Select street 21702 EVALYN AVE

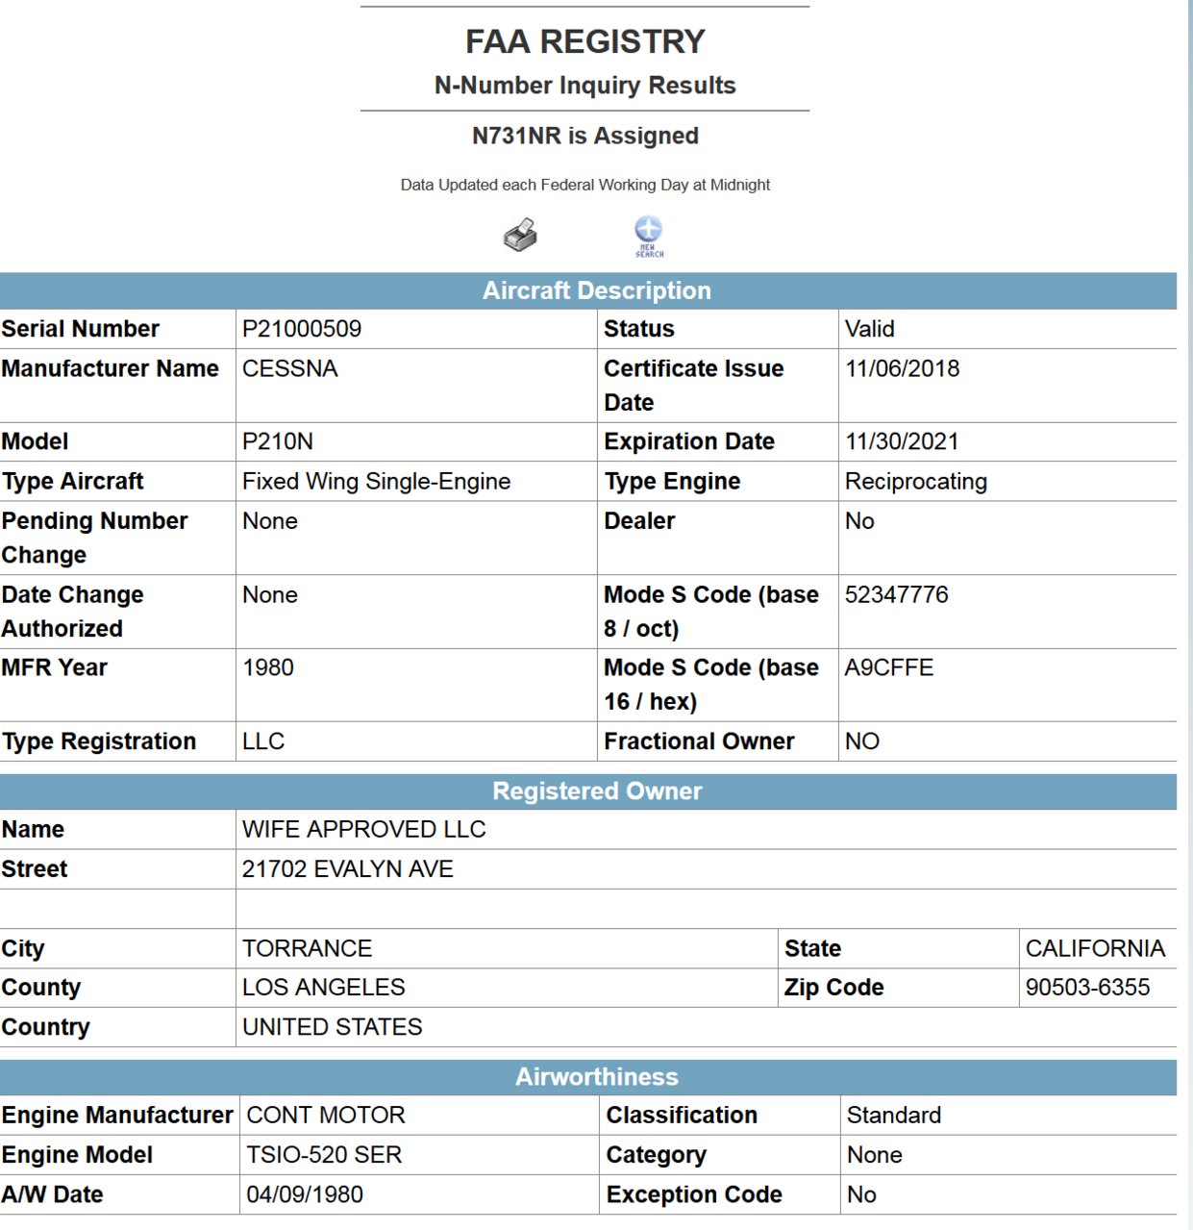348,869
